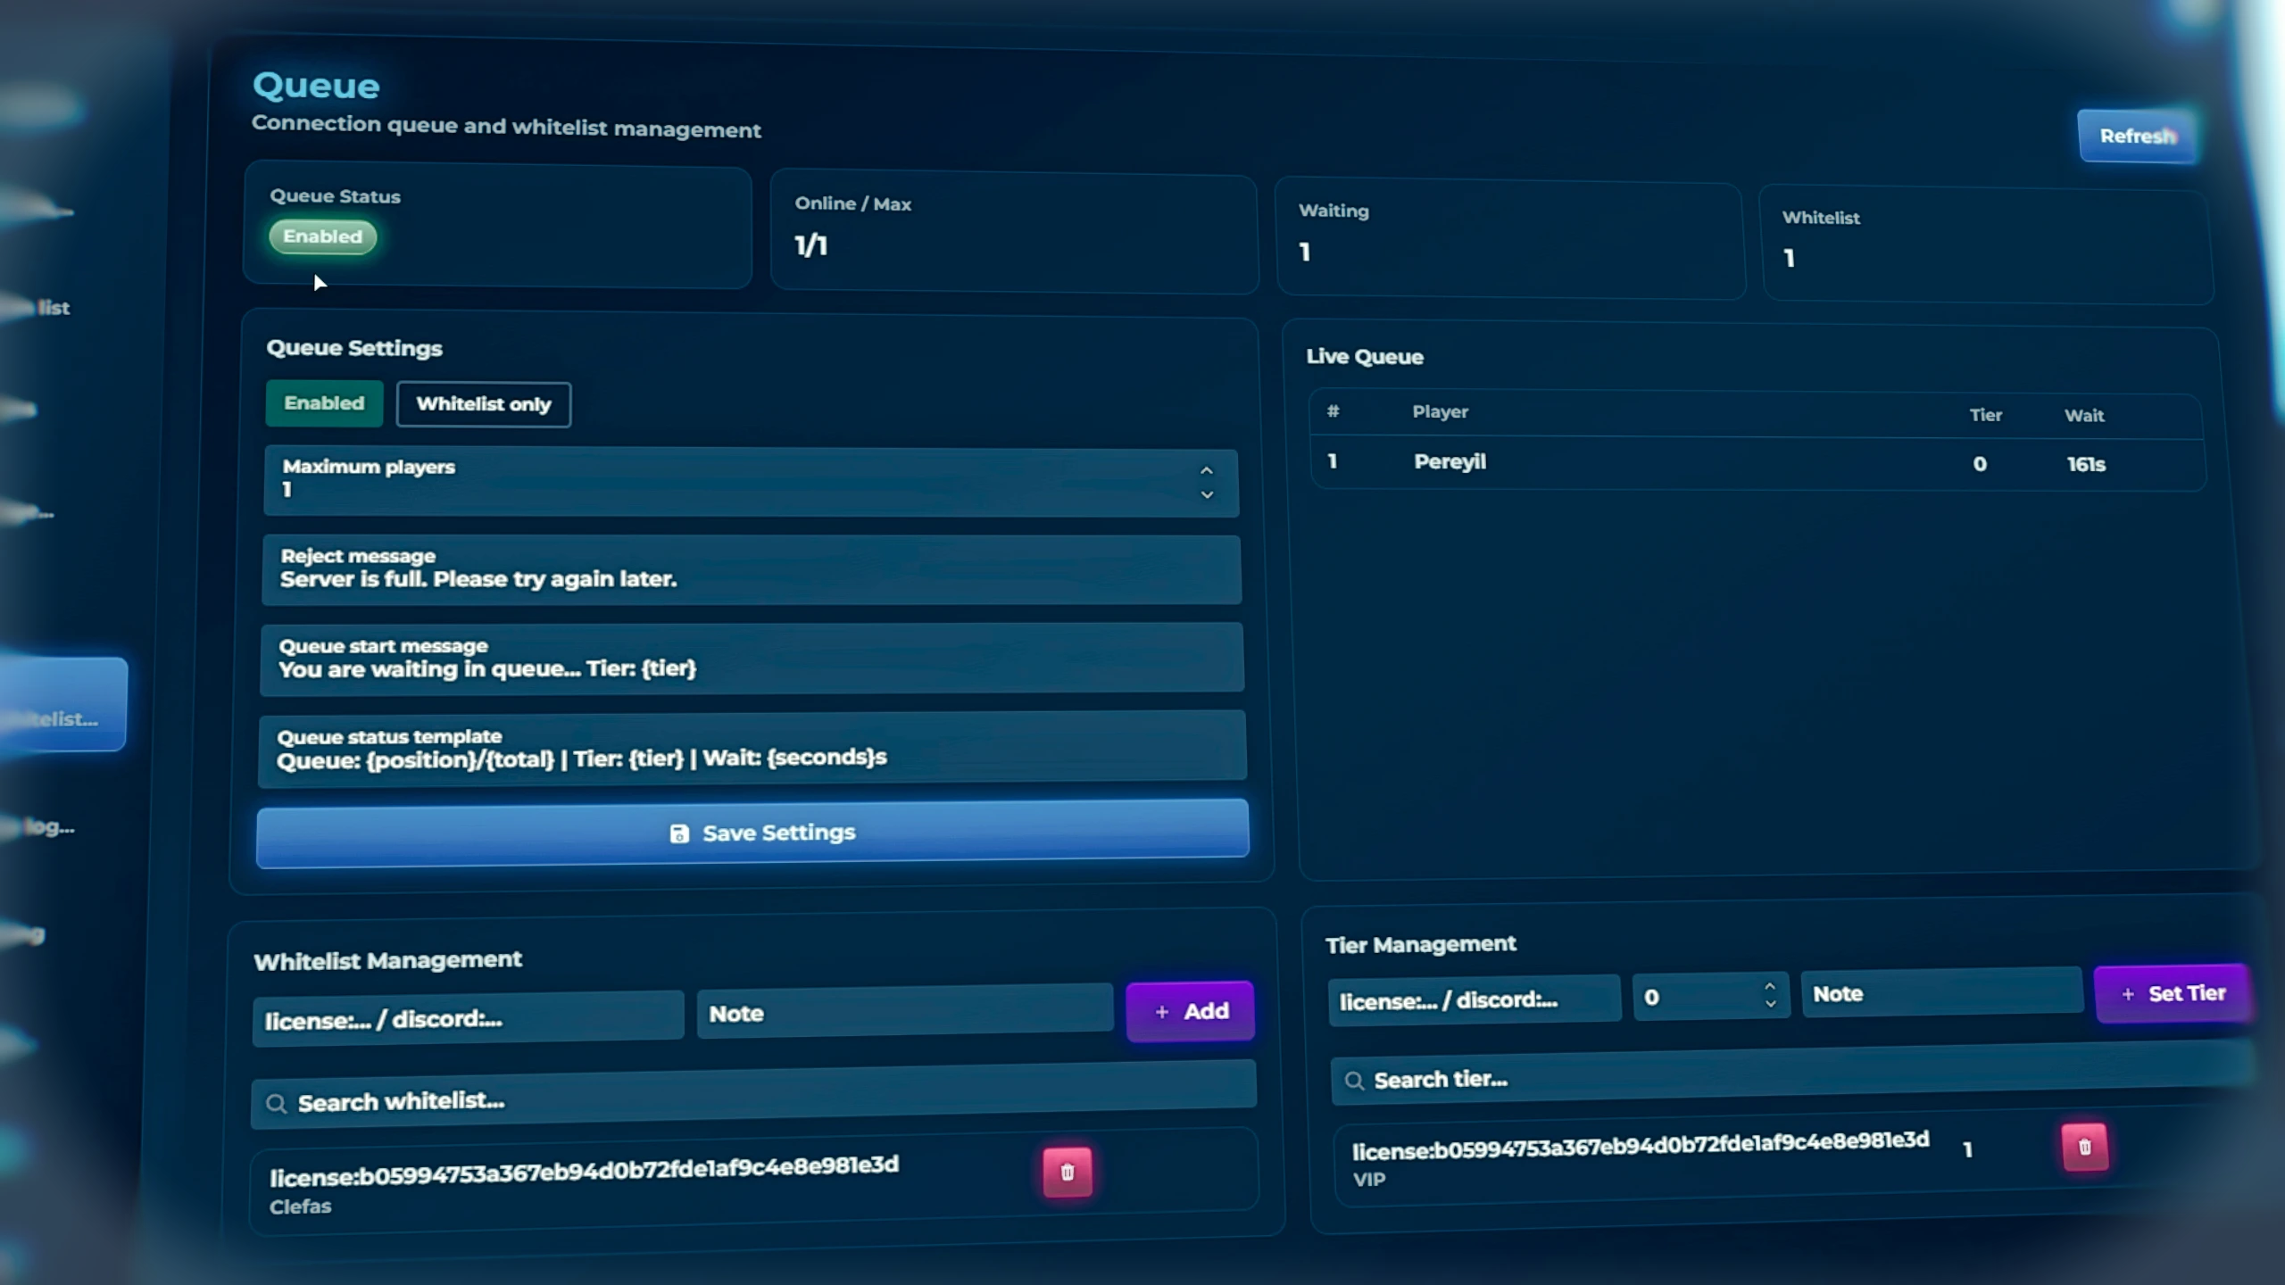Click the Whitelist stat card
Viewport: 2285px width, 1285px height.
point(1987,245)
